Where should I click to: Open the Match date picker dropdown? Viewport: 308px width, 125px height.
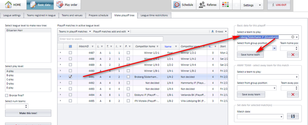pos(282,117)
